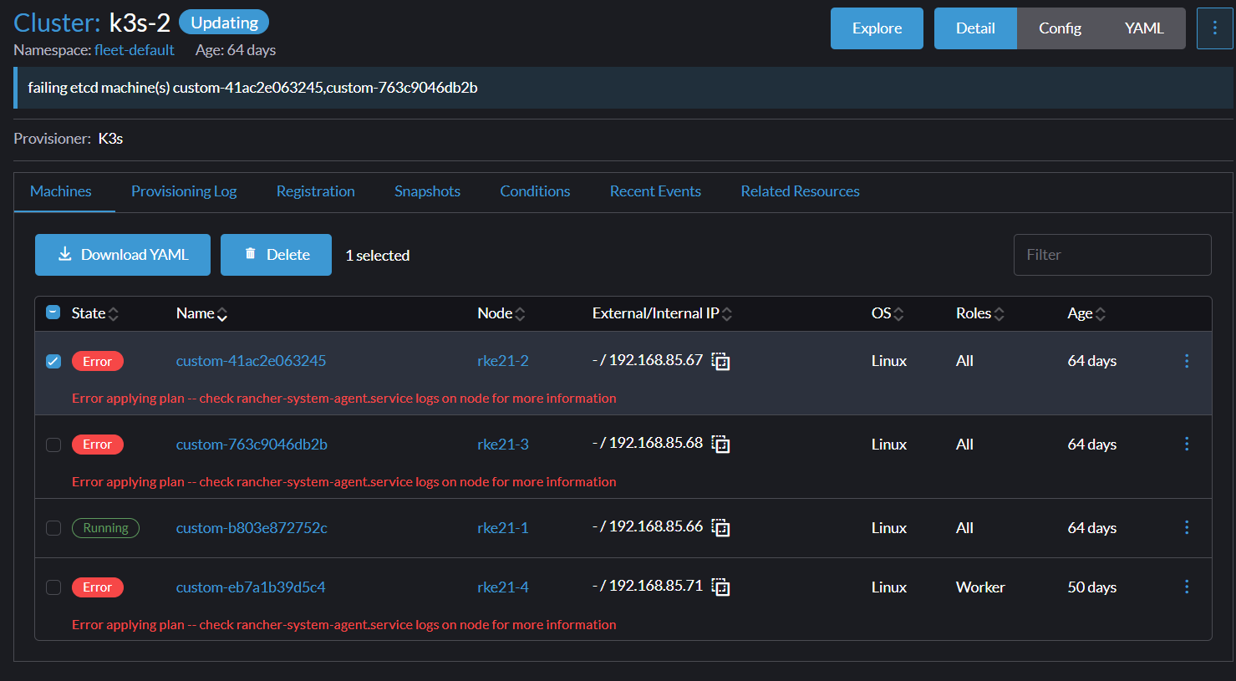
Task: Sort machines by State column
Action: click(95, 313)
